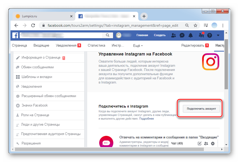Open the Входящие tab
Viewport: 239px width, 162px height.
[41, 46]
